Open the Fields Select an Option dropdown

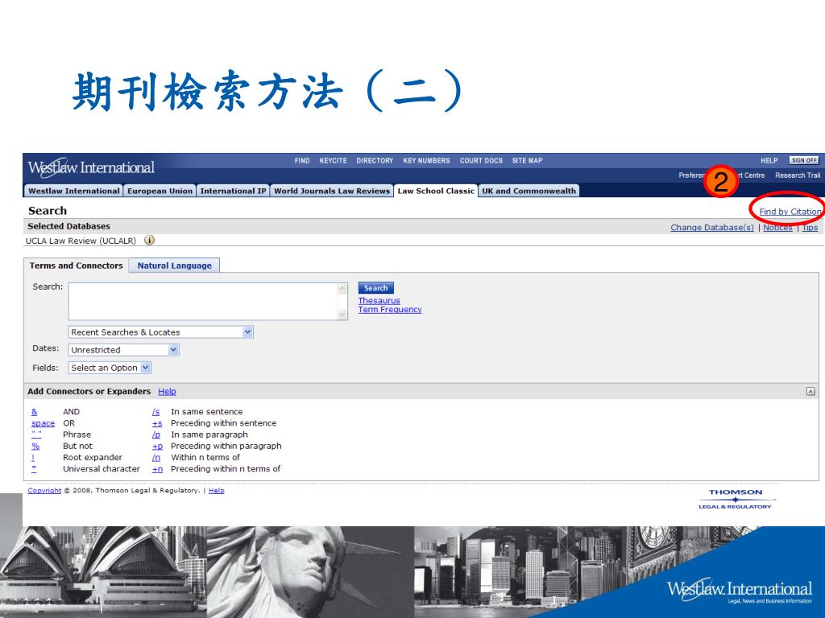pyautogui.click(x=110, y=368)
